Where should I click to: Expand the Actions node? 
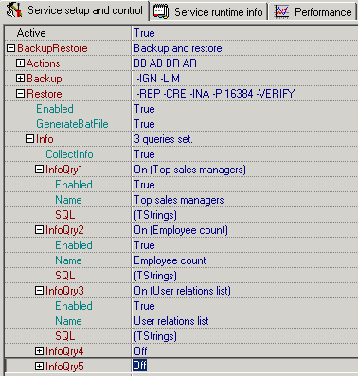pos(20,63)
